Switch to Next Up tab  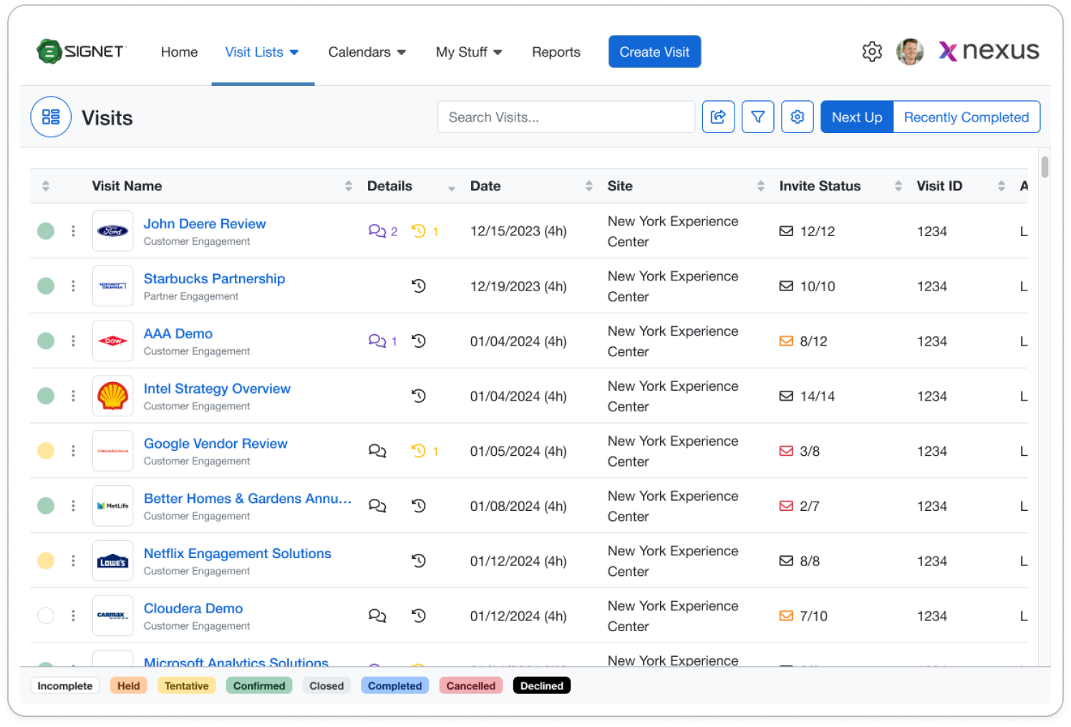(x=857, y=117)
